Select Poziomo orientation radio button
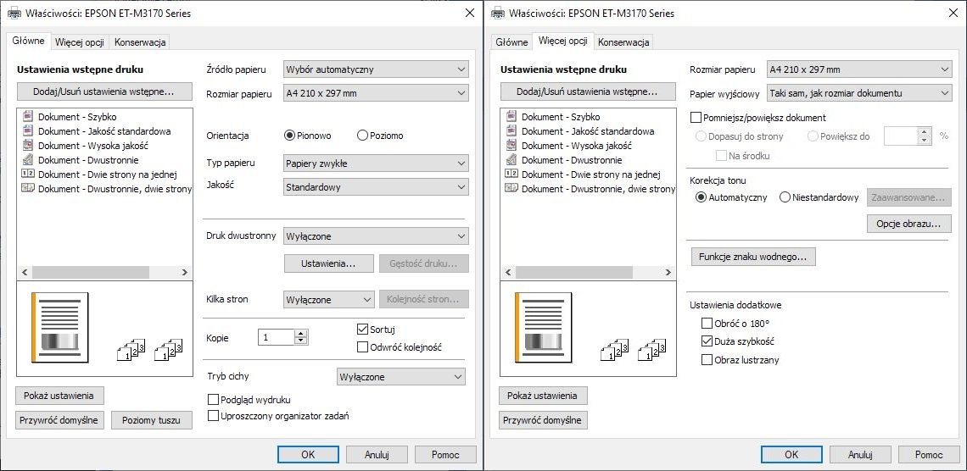Image resolution: width=967 pixels, height=471 pixels. click(362, 136)
